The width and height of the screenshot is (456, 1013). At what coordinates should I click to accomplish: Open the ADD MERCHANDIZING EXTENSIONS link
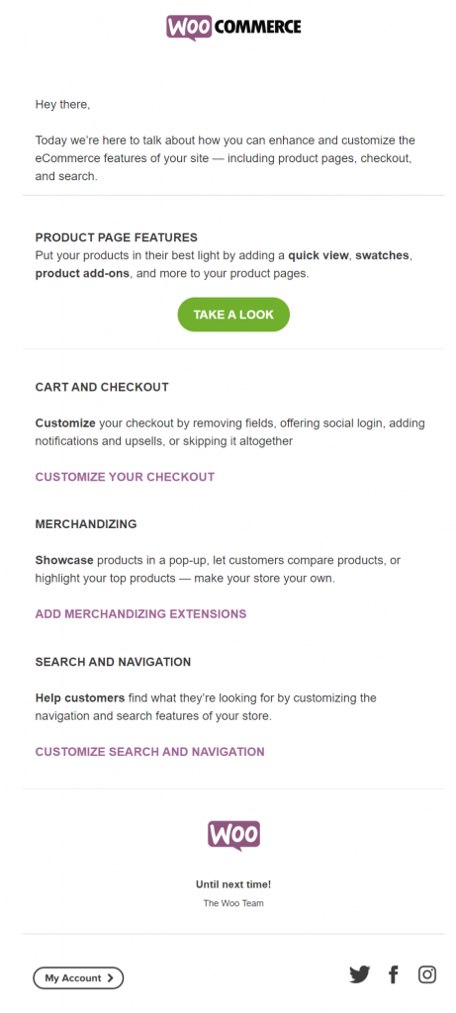(140, 613)
